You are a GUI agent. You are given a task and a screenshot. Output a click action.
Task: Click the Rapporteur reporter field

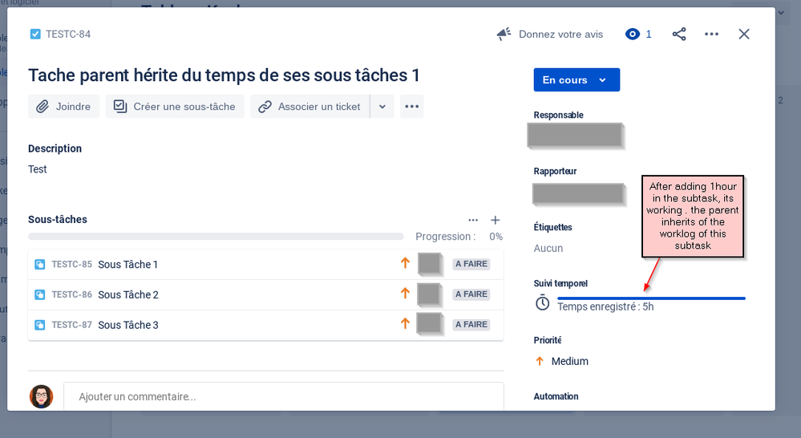578,193
